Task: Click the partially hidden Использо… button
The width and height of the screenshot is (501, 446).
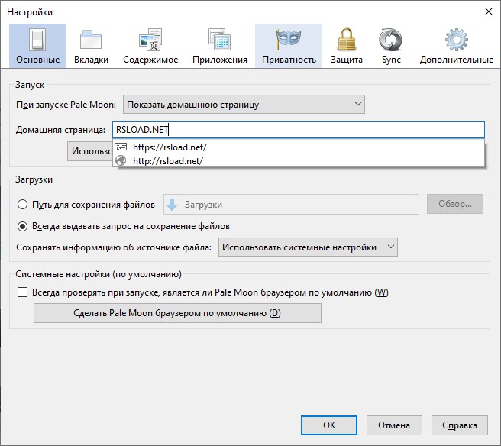Action: pyautogui.click(x=90, y=151)
